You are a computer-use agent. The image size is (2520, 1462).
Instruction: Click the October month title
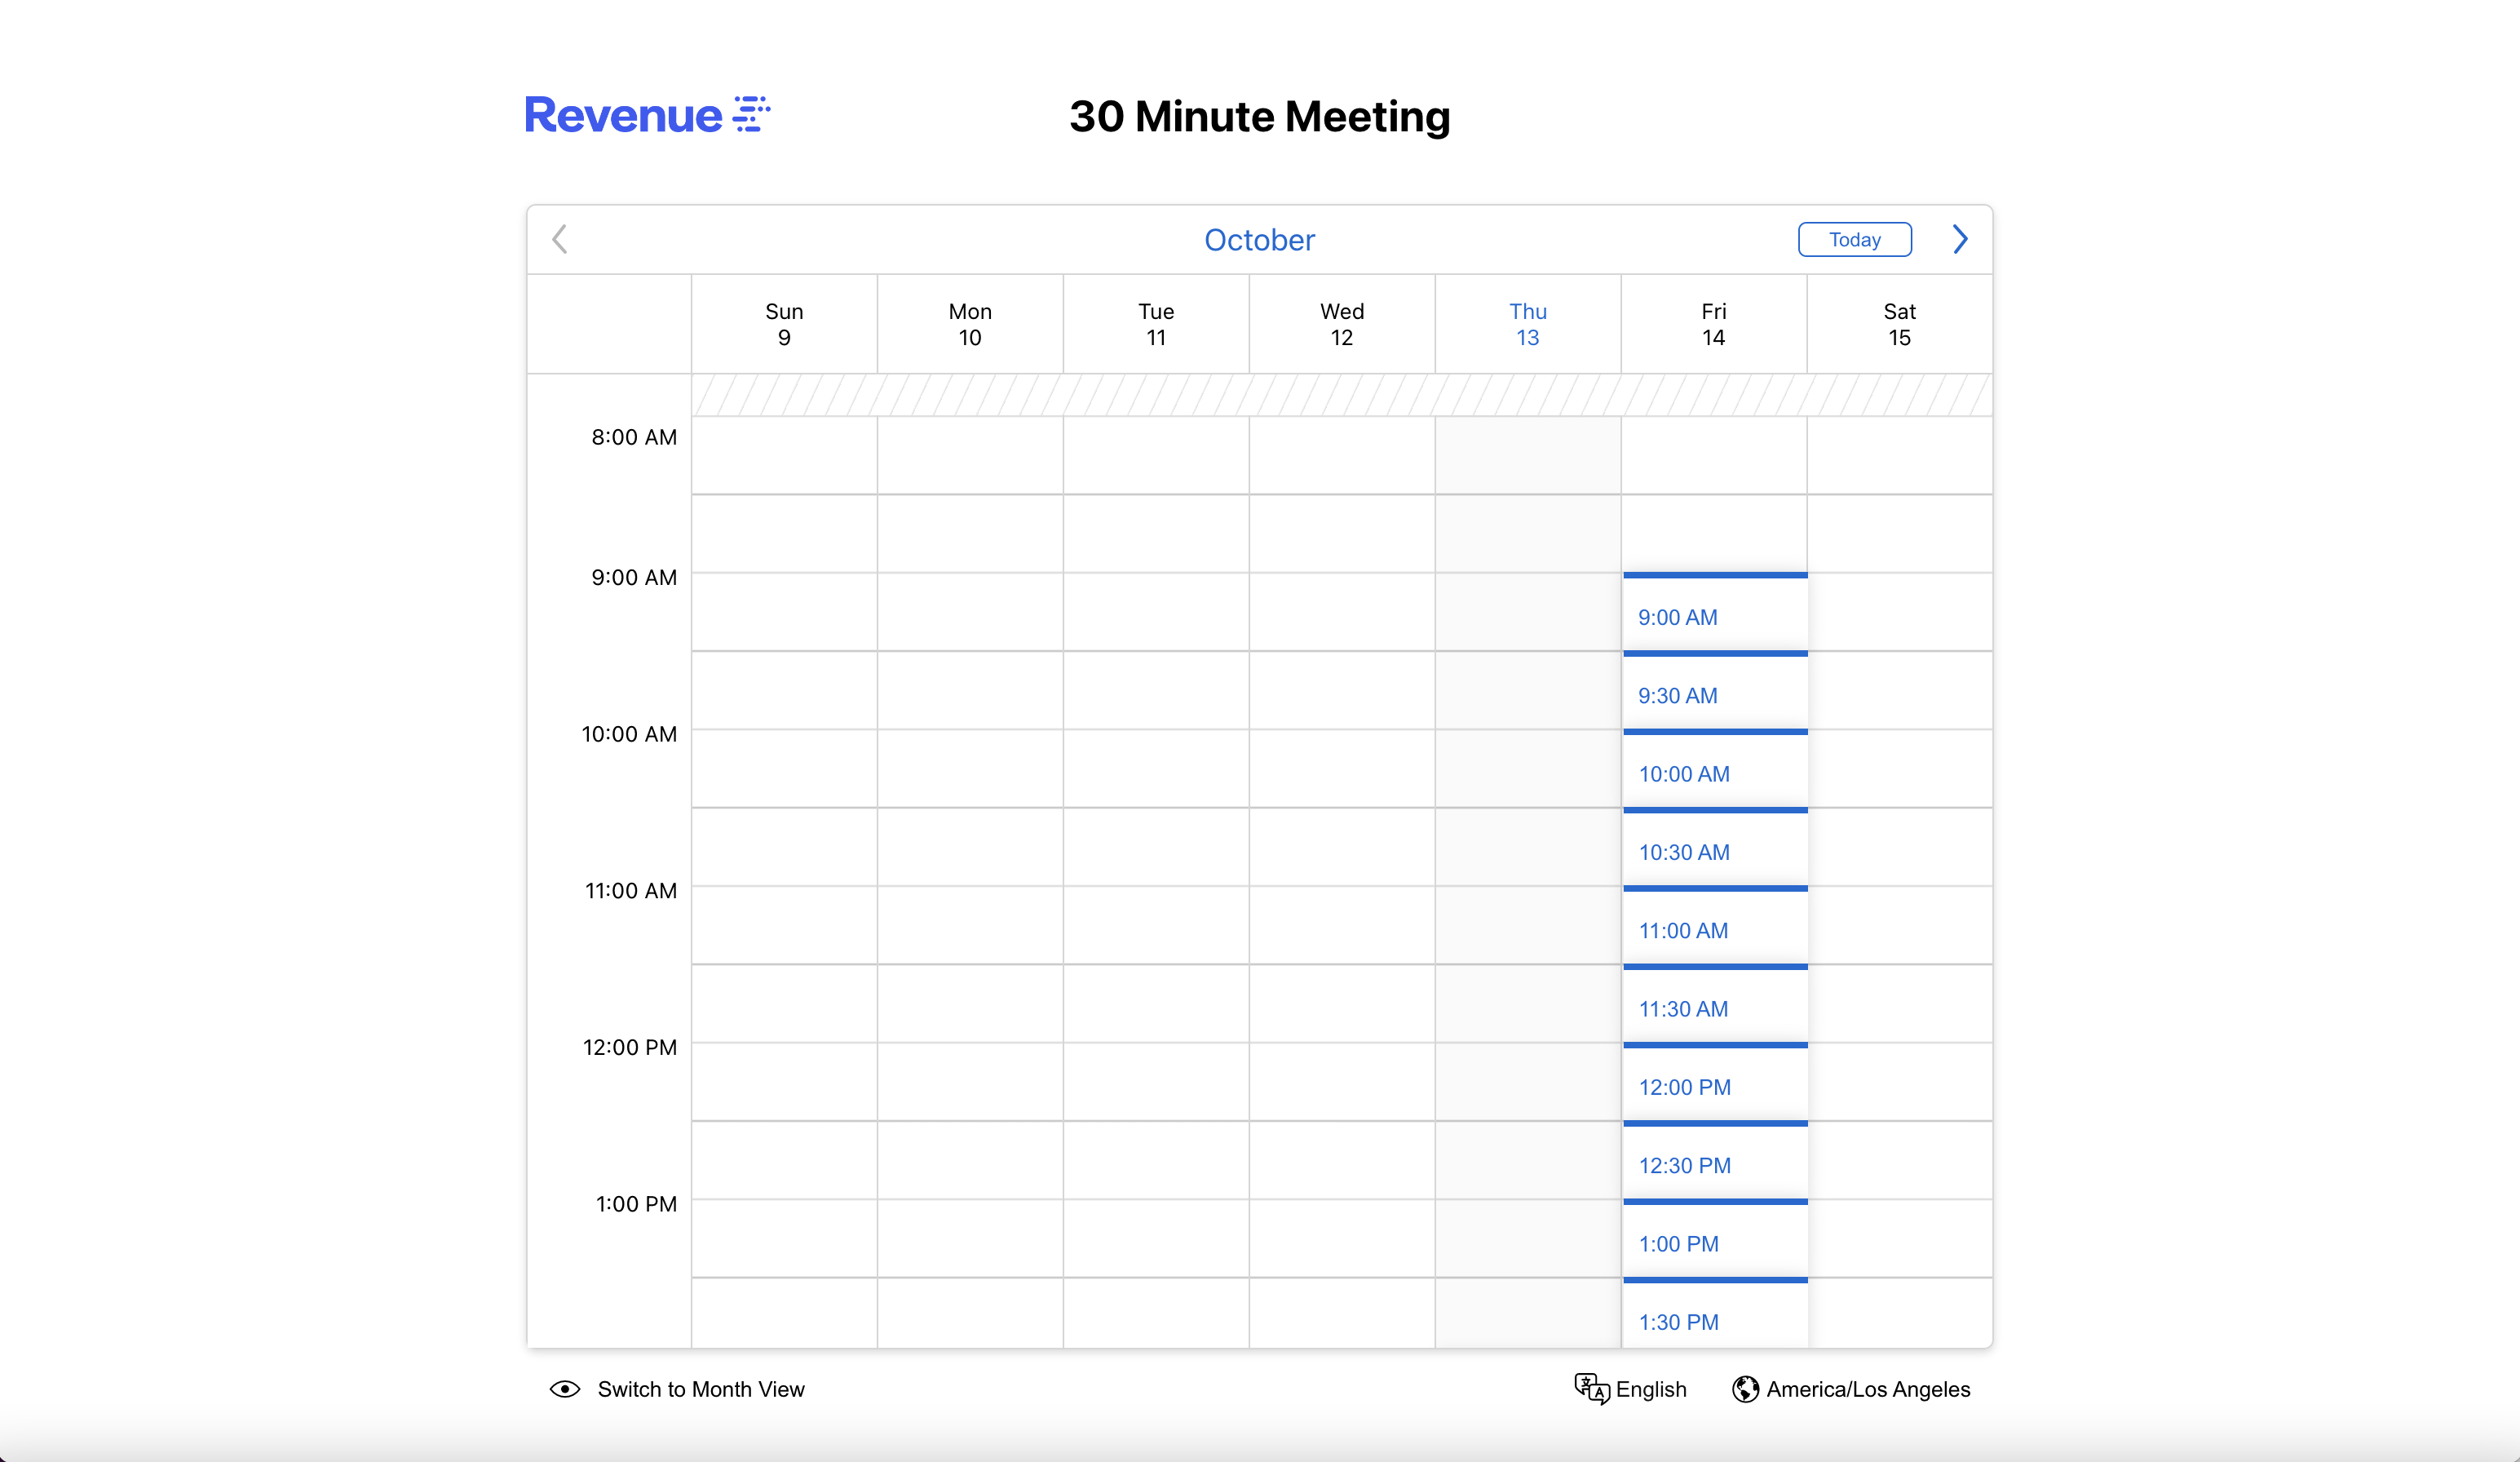tap(1259, 240)
